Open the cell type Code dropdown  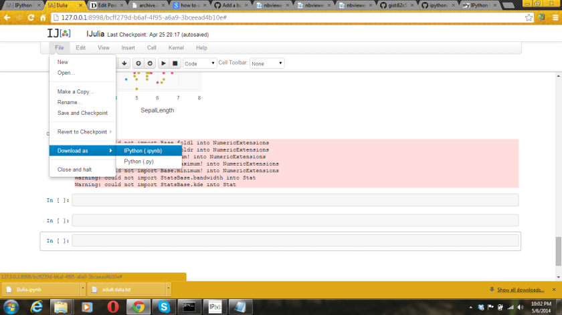point(199,63)
